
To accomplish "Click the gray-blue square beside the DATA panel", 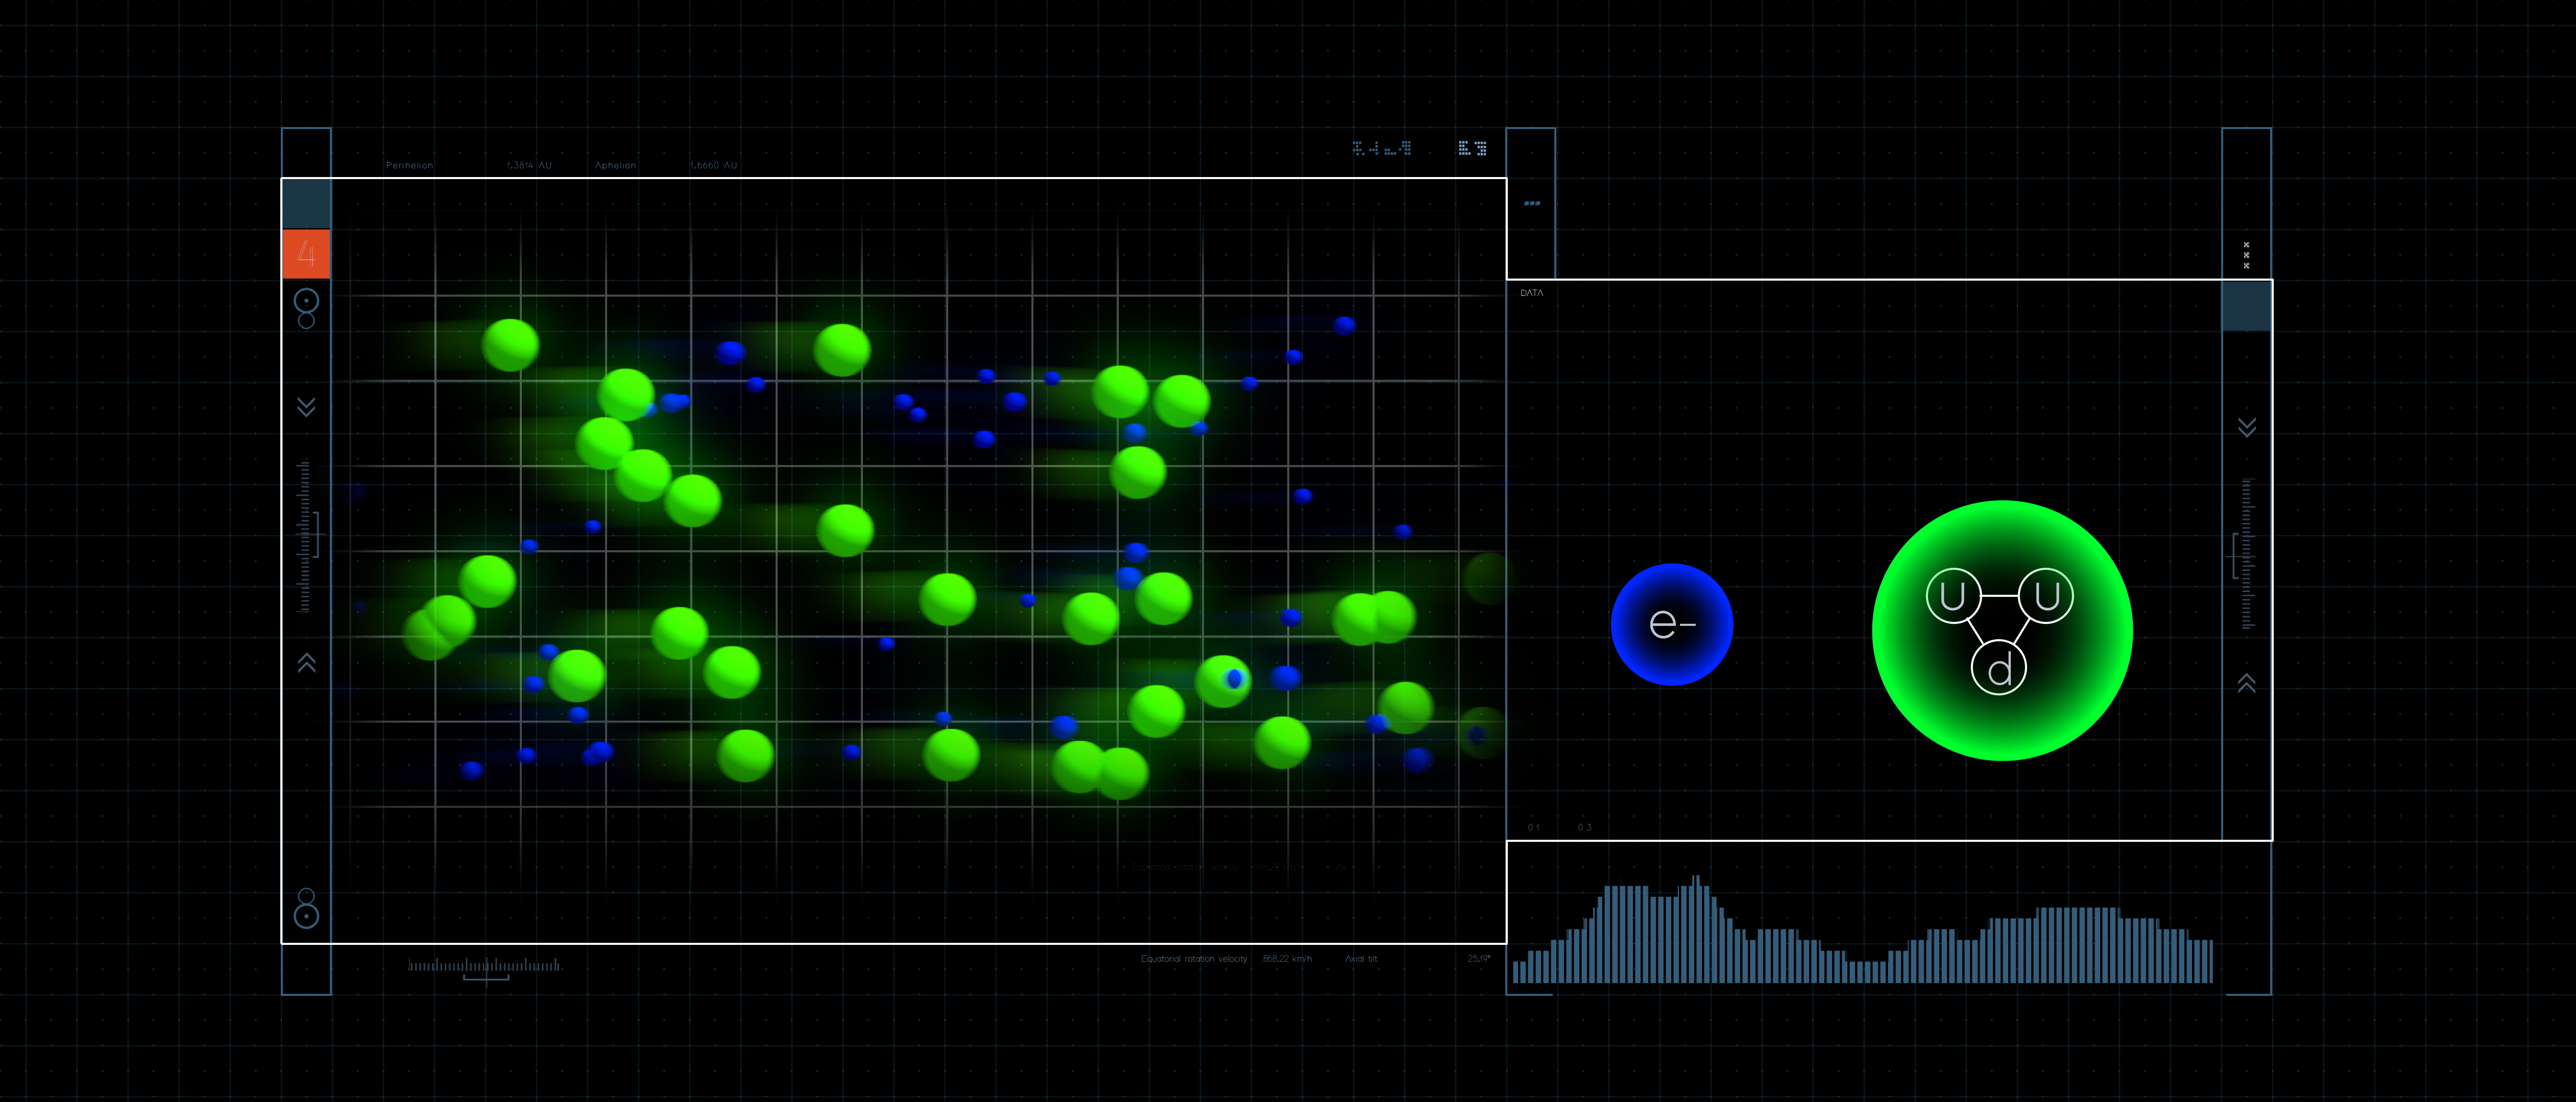I will 2246,306.
